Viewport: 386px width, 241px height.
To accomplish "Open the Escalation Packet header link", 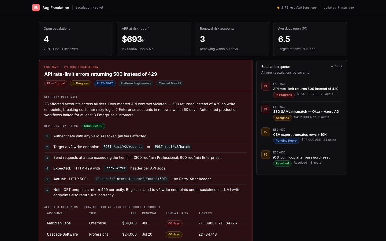I will click(89, 7).
